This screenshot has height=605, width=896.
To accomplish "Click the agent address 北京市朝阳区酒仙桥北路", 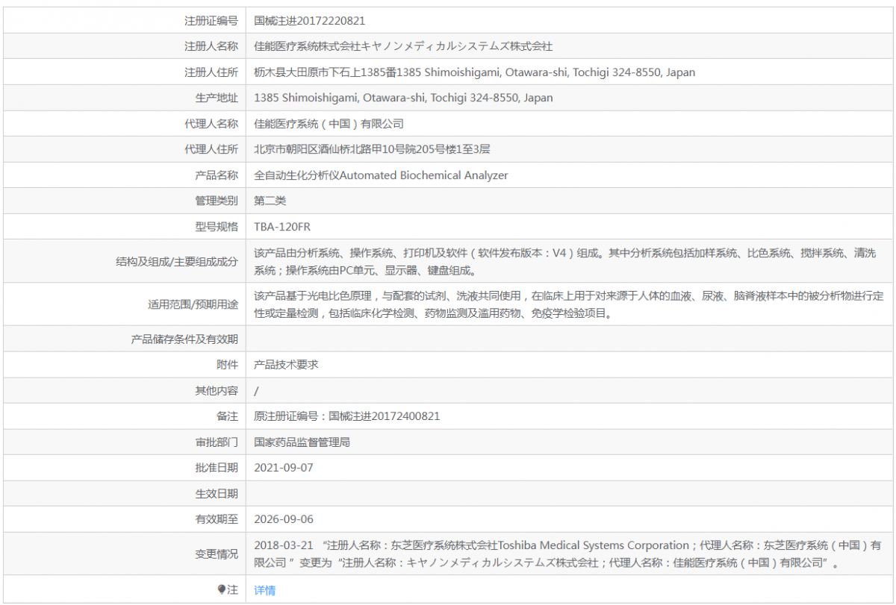I will 372,149.
